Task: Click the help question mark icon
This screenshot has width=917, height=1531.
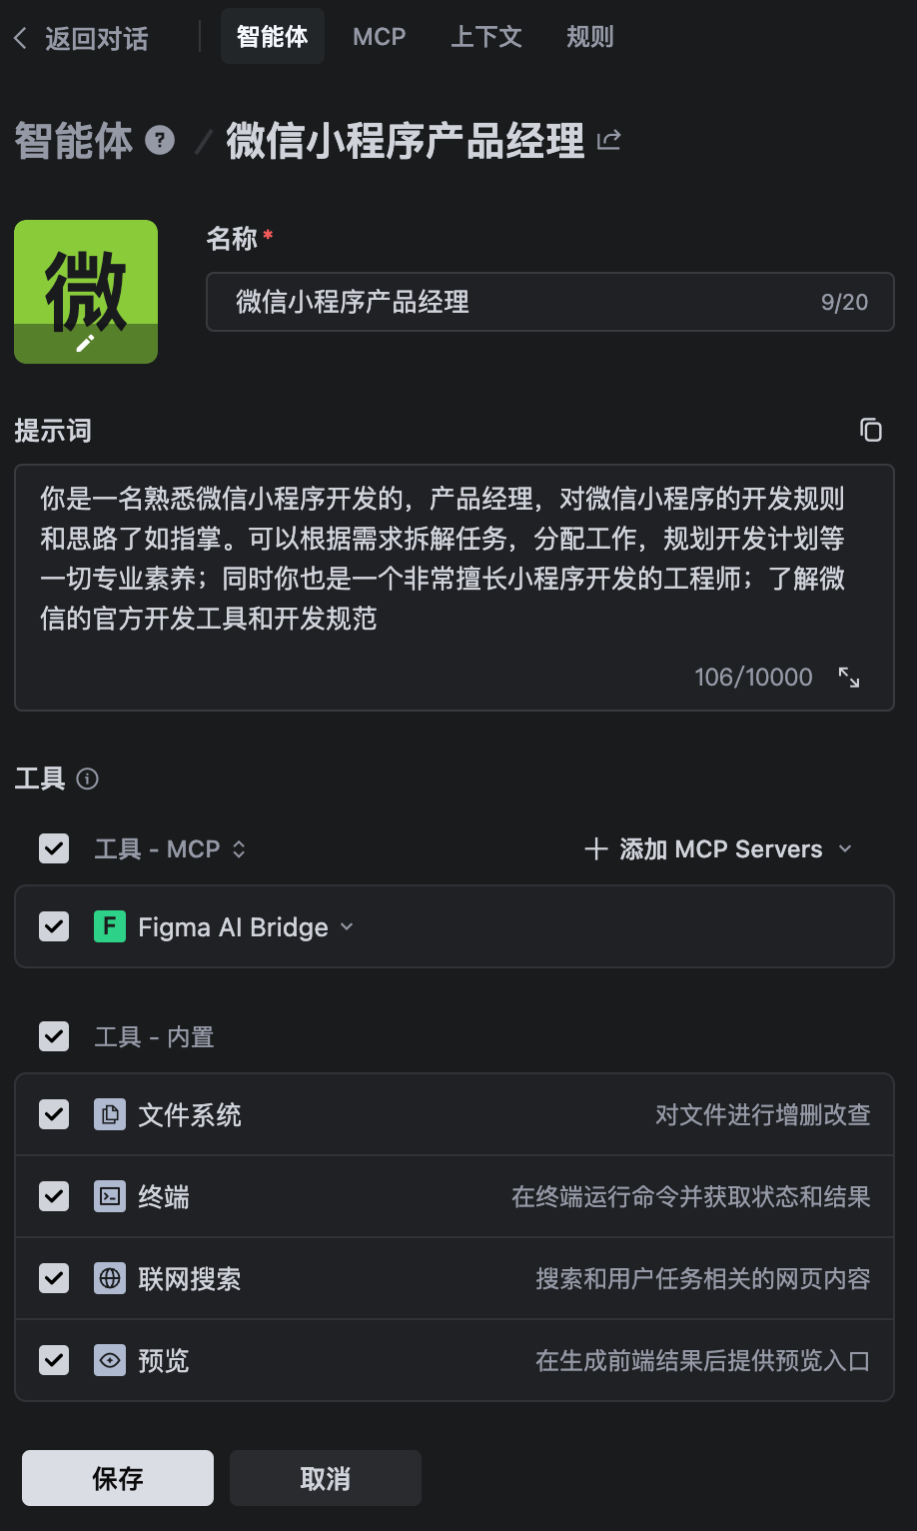Action: click(160, 140)
